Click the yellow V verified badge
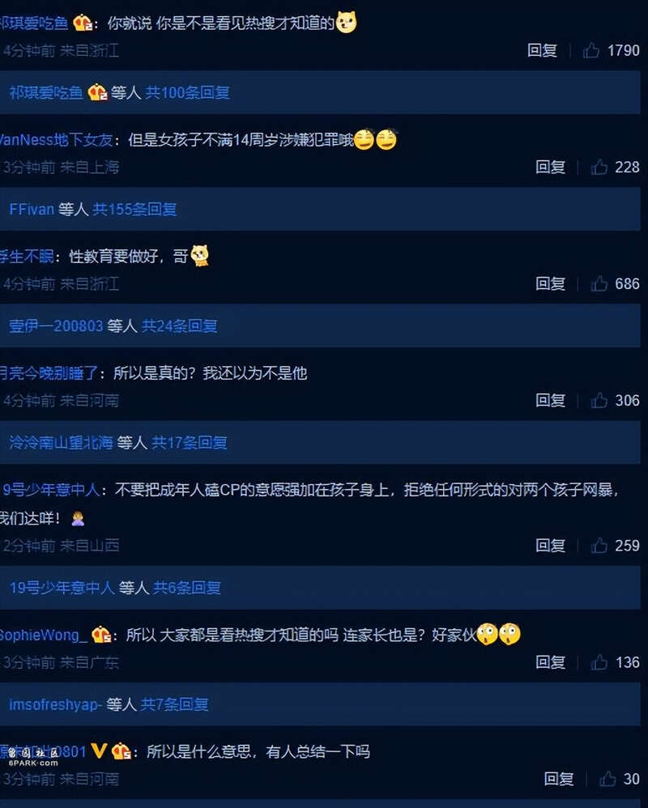 99,751
